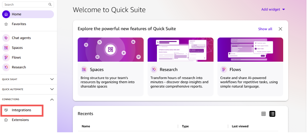308x134 pixels.
Task: Click the Spaces card description text
Action: click(108, 82)
